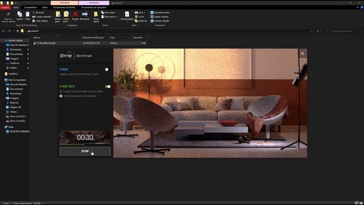Open recent locations dropdown arrow
Viewport: 364px width, 205px height.
tap(14, 31)
